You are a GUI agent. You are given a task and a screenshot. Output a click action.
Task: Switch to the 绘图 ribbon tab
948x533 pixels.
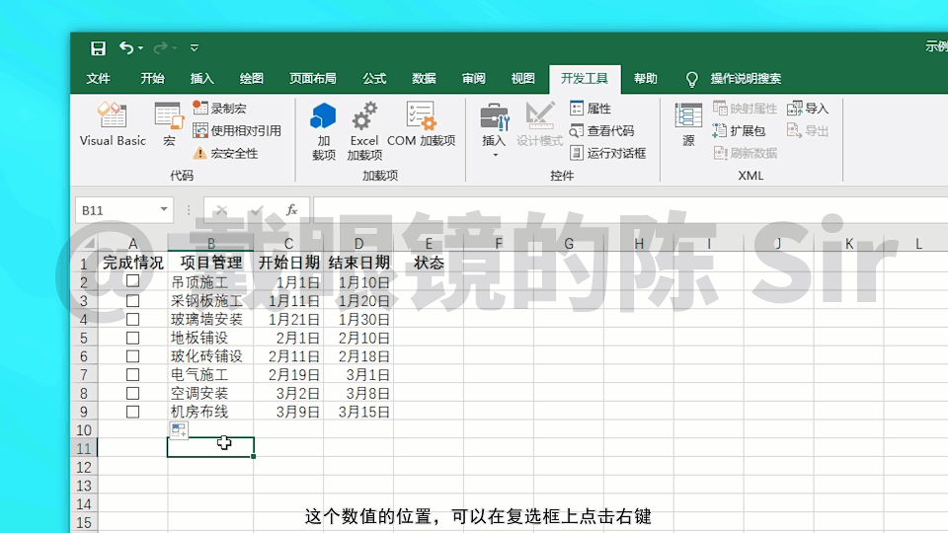tap(252, 79)
